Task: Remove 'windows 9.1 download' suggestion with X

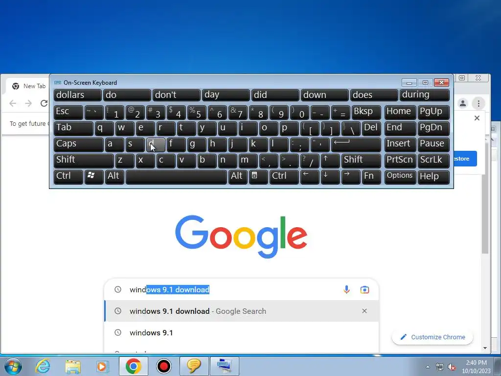Action: click(x=364, y=311)
